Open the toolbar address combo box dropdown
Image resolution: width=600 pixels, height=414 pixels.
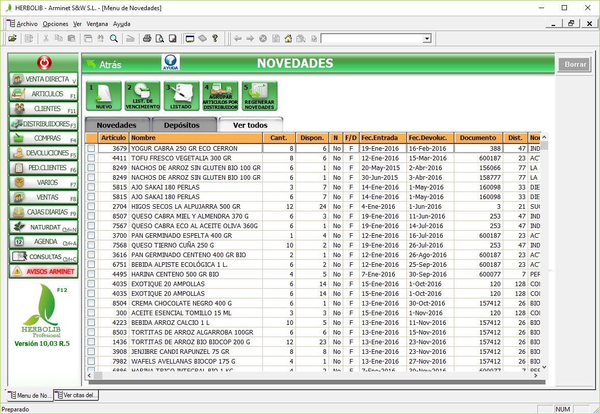pyautogui.click(x=427, y=38)
